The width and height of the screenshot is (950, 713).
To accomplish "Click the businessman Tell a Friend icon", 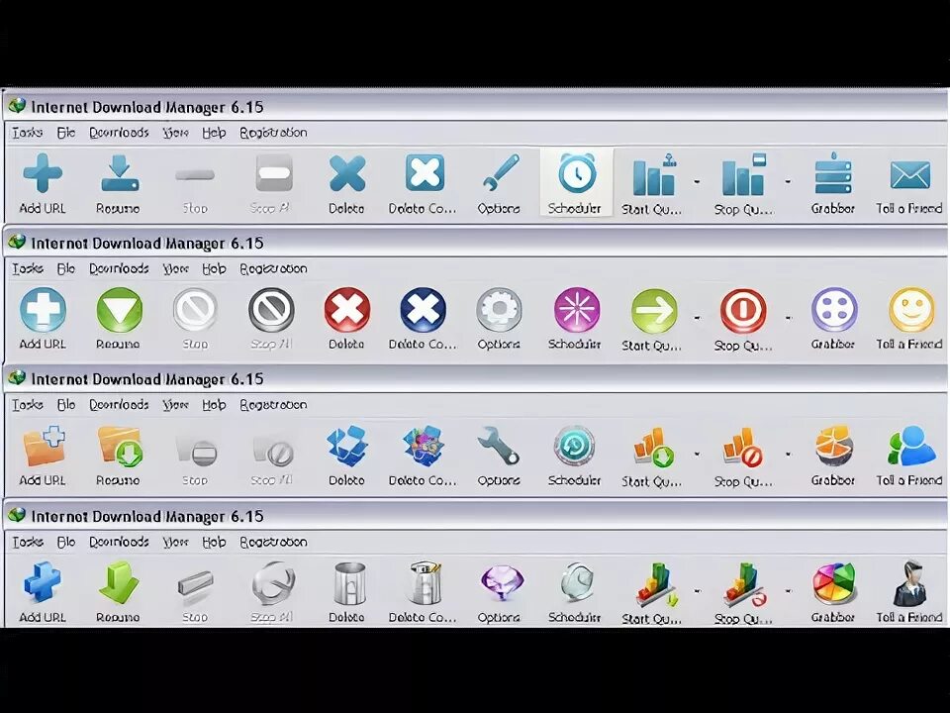I will pos(909,583).
